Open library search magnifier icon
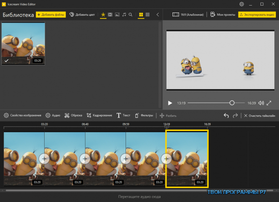Image resolution: width=279 pixels, height=202 pixels. (130, 14)
